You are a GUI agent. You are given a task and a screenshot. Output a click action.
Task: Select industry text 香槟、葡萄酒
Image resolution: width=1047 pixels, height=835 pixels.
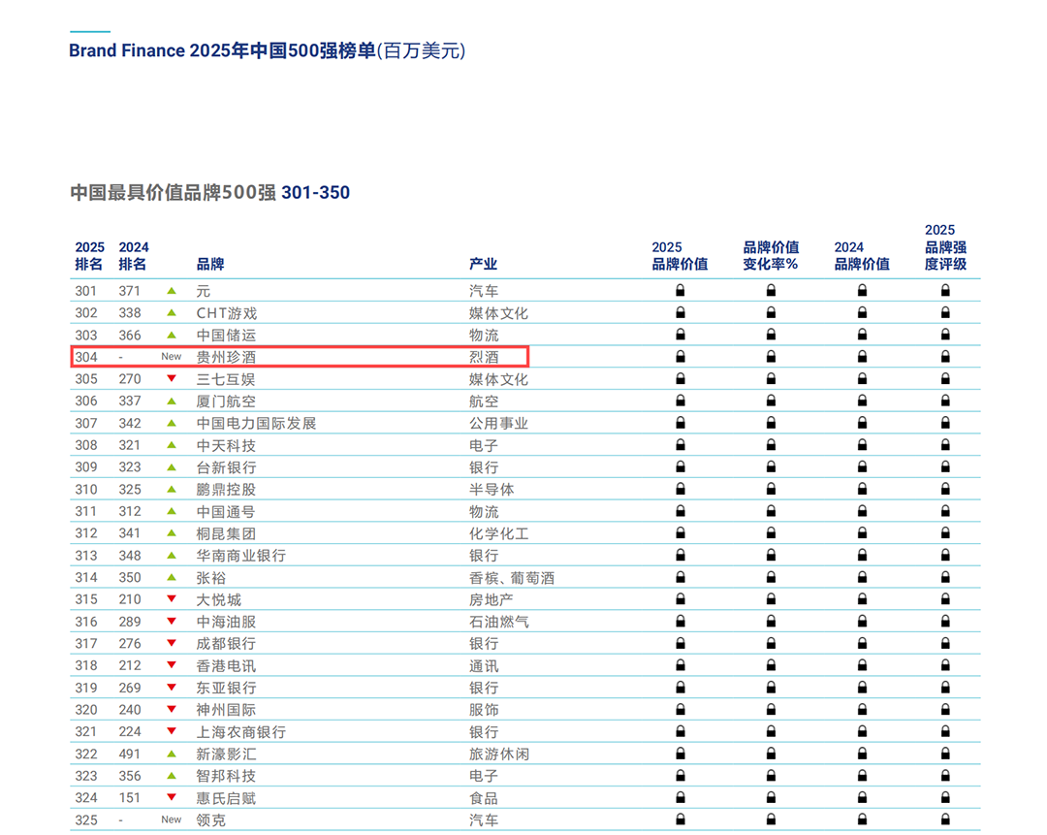click(512, 578)
